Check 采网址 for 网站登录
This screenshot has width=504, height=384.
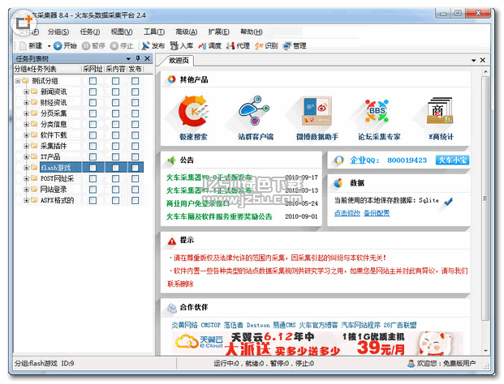click(93, 190)
